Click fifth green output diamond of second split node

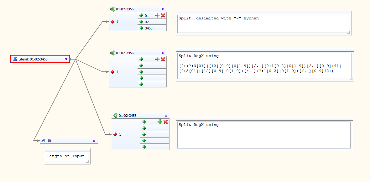pyautogui.click(x=141, y=84)
